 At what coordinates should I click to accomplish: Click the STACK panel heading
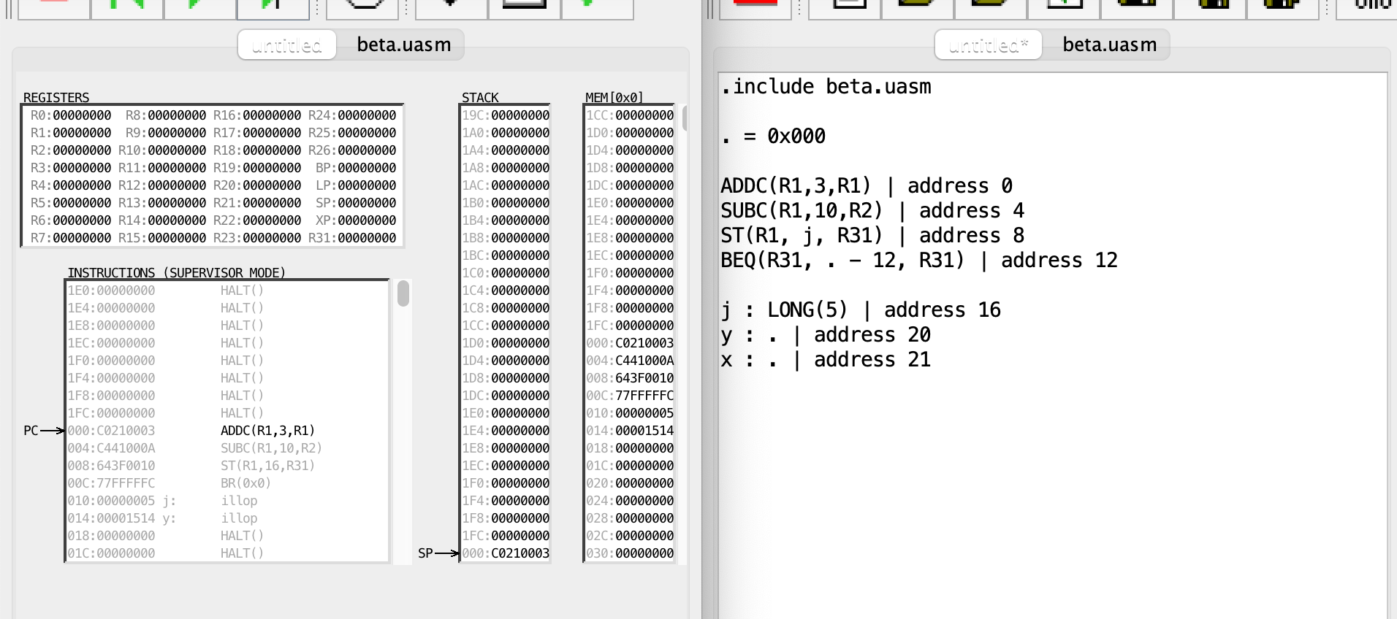(480, 98)
